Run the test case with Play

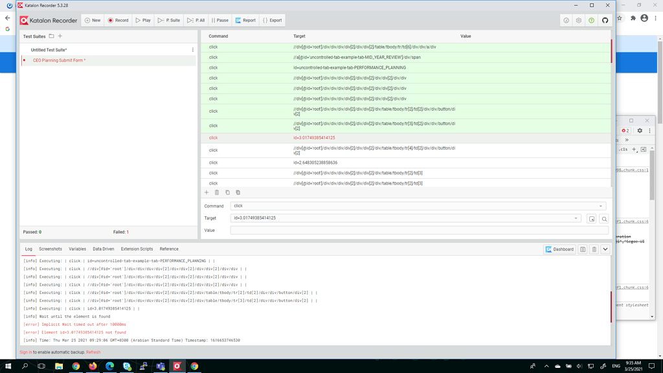coord(143,20)
